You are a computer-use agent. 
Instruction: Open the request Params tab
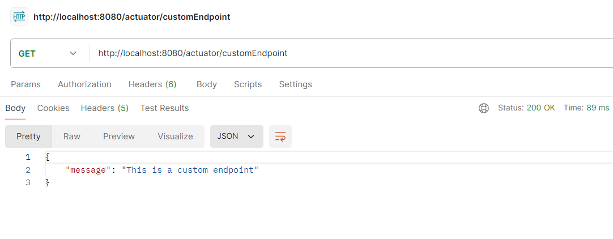pos(25,84)
